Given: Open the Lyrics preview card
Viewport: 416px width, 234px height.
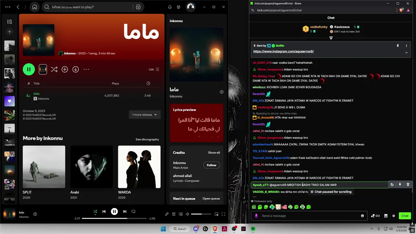Looking at the screenshot, I should [196, 123].
